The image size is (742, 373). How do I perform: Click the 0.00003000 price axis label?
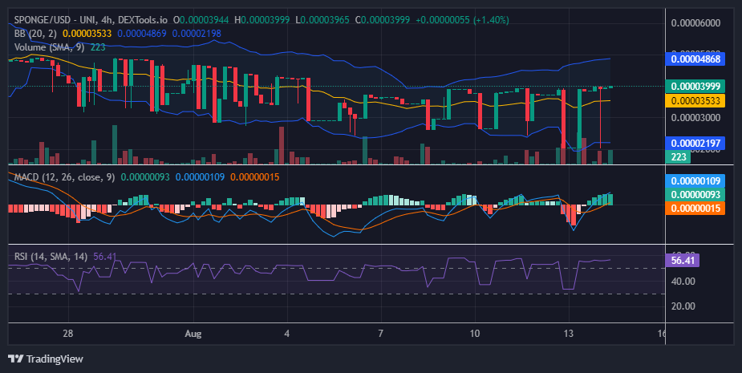click(695, 117)
